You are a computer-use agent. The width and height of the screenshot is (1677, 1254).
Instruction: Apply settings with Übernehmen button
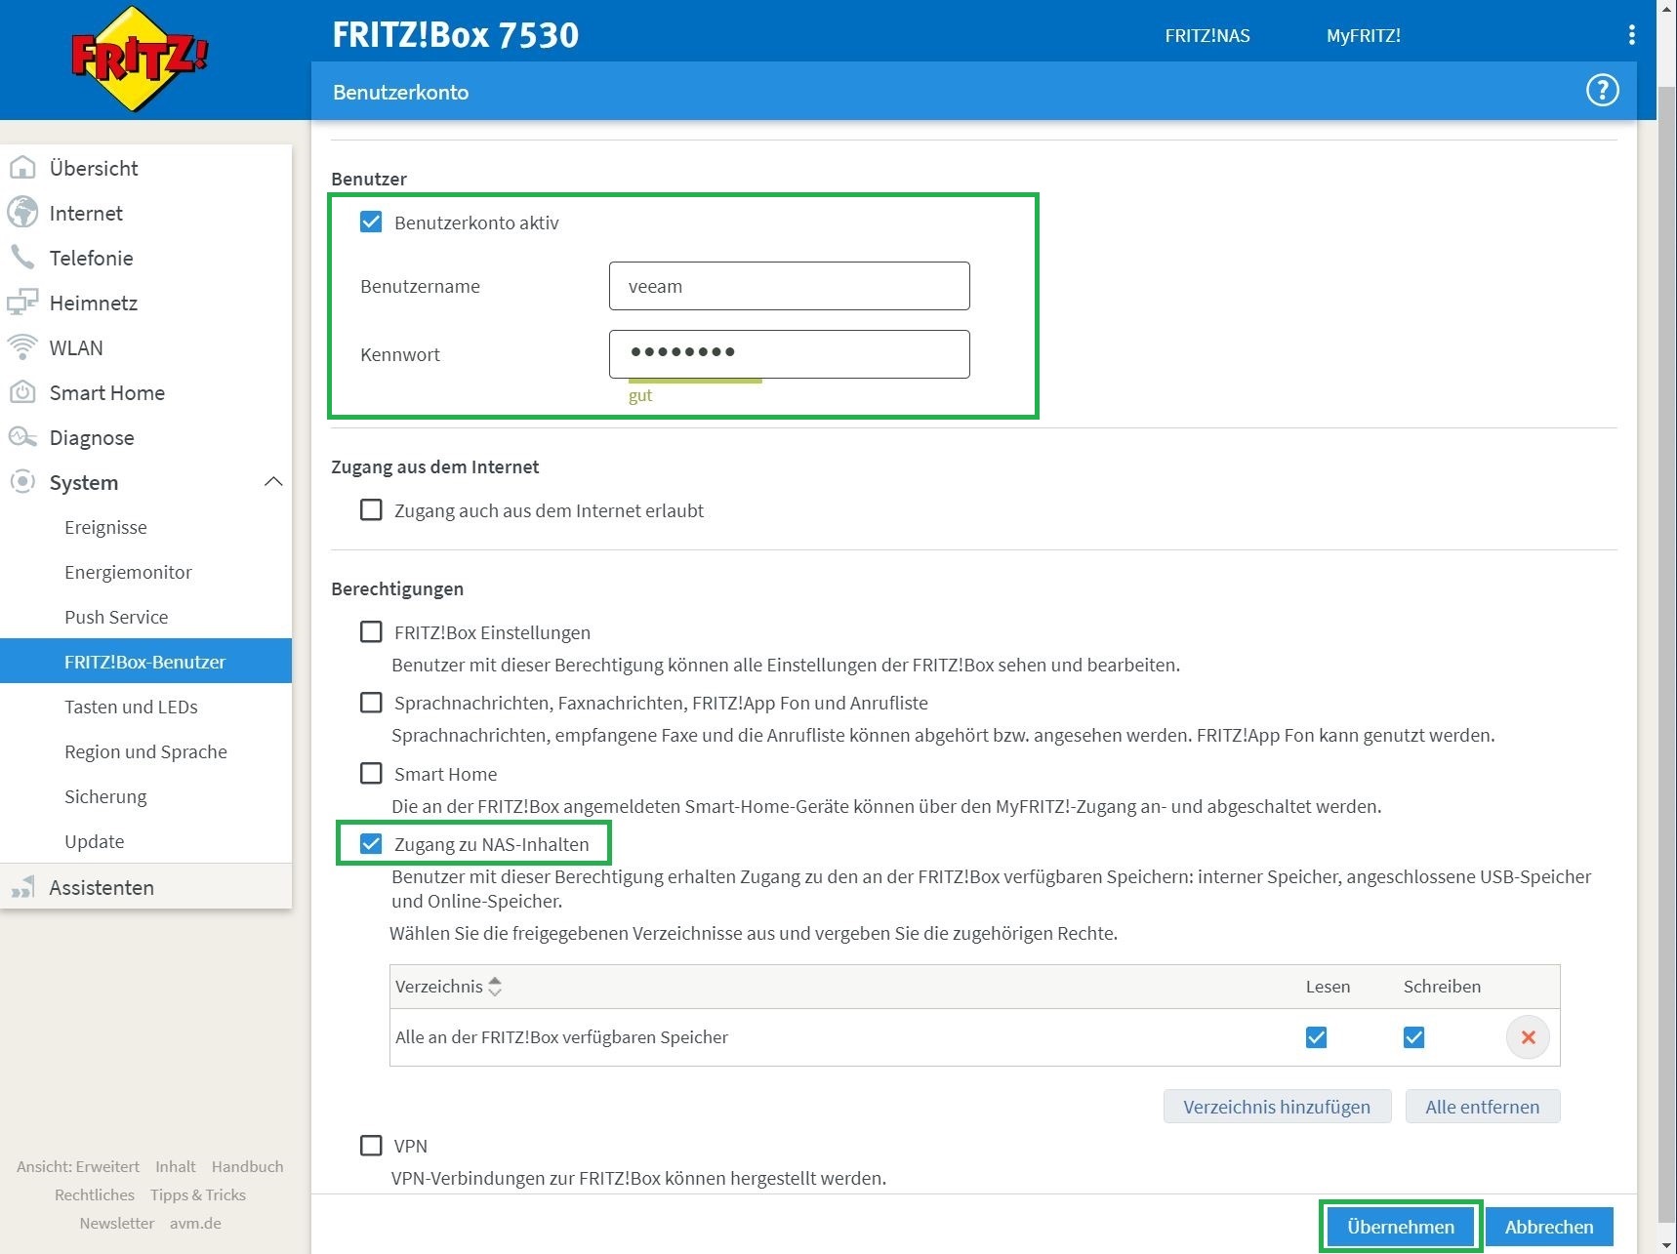tap(1399, 1227)
